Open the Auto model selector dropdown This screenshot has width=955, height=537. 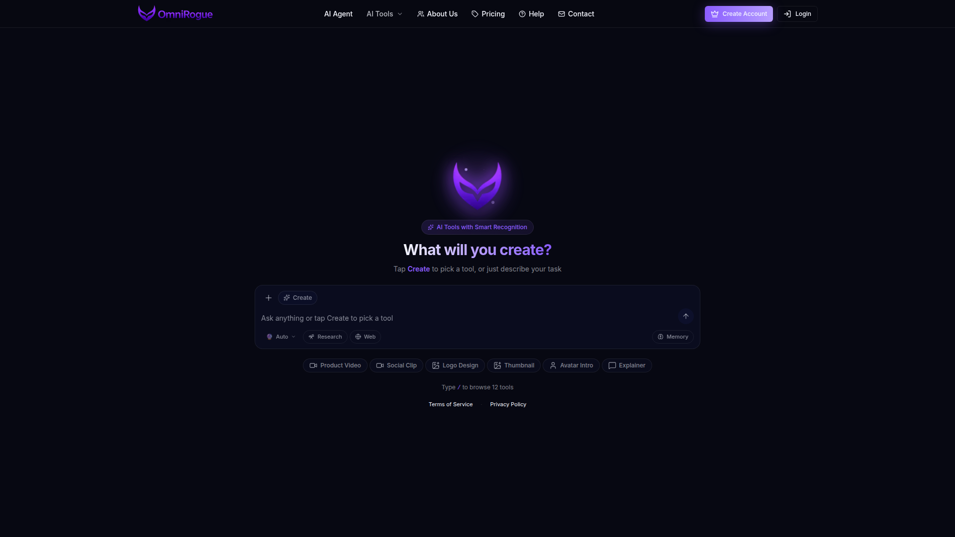click(x=281, y=337)
